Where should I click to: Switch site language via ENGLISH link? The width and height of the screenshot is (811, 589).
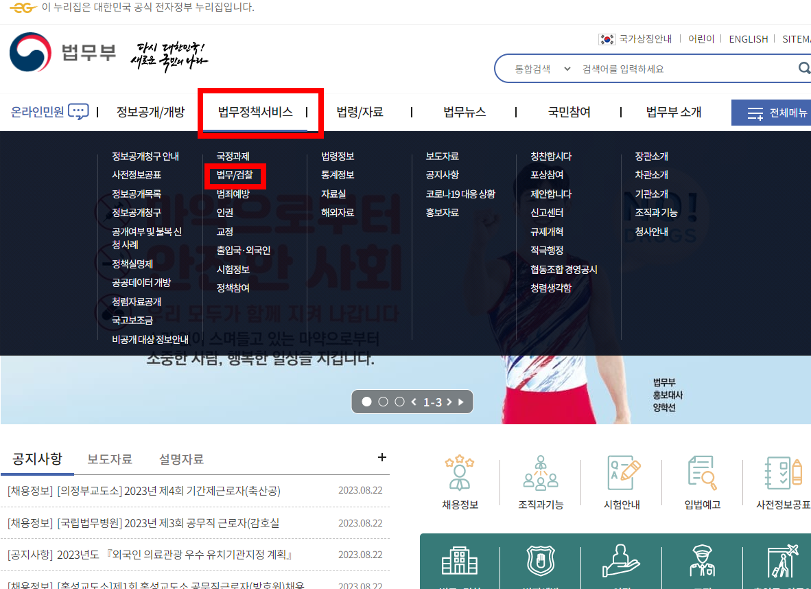(x=748, y=39)
